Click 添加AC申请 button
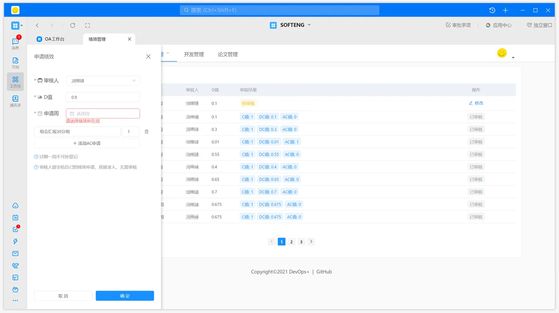Viewport: 559px width, 313px height. (x=87, y=143)
